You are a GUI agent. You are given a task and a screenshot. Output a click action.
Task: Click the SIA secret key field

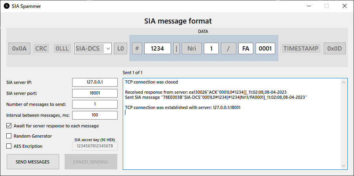click(95, 146)
